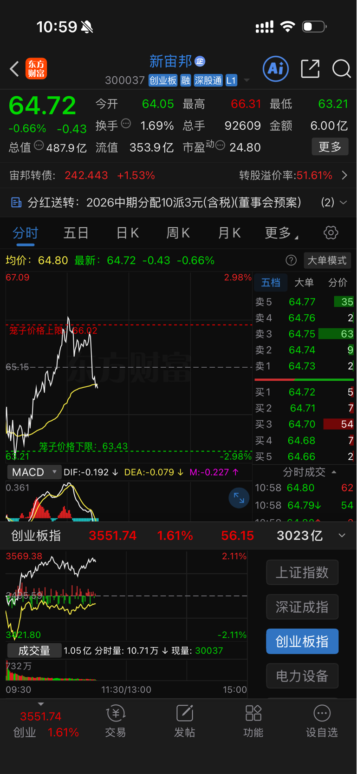Expand the stock tag dropdown triangle

247,80
